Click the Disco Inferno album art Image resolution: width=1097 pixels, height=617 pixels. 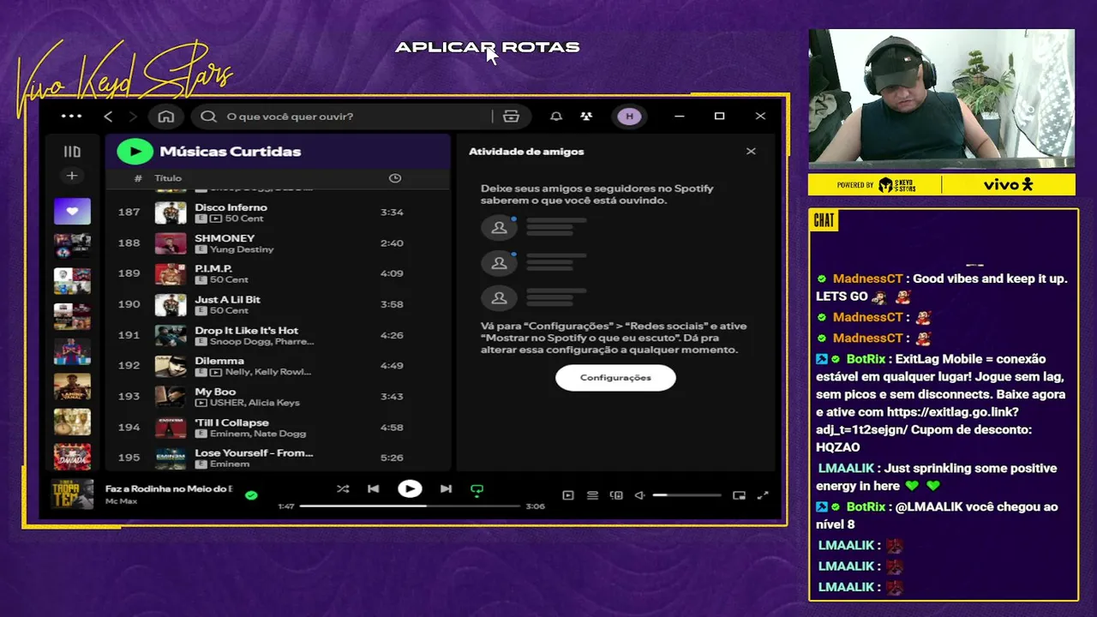point(171,213)
